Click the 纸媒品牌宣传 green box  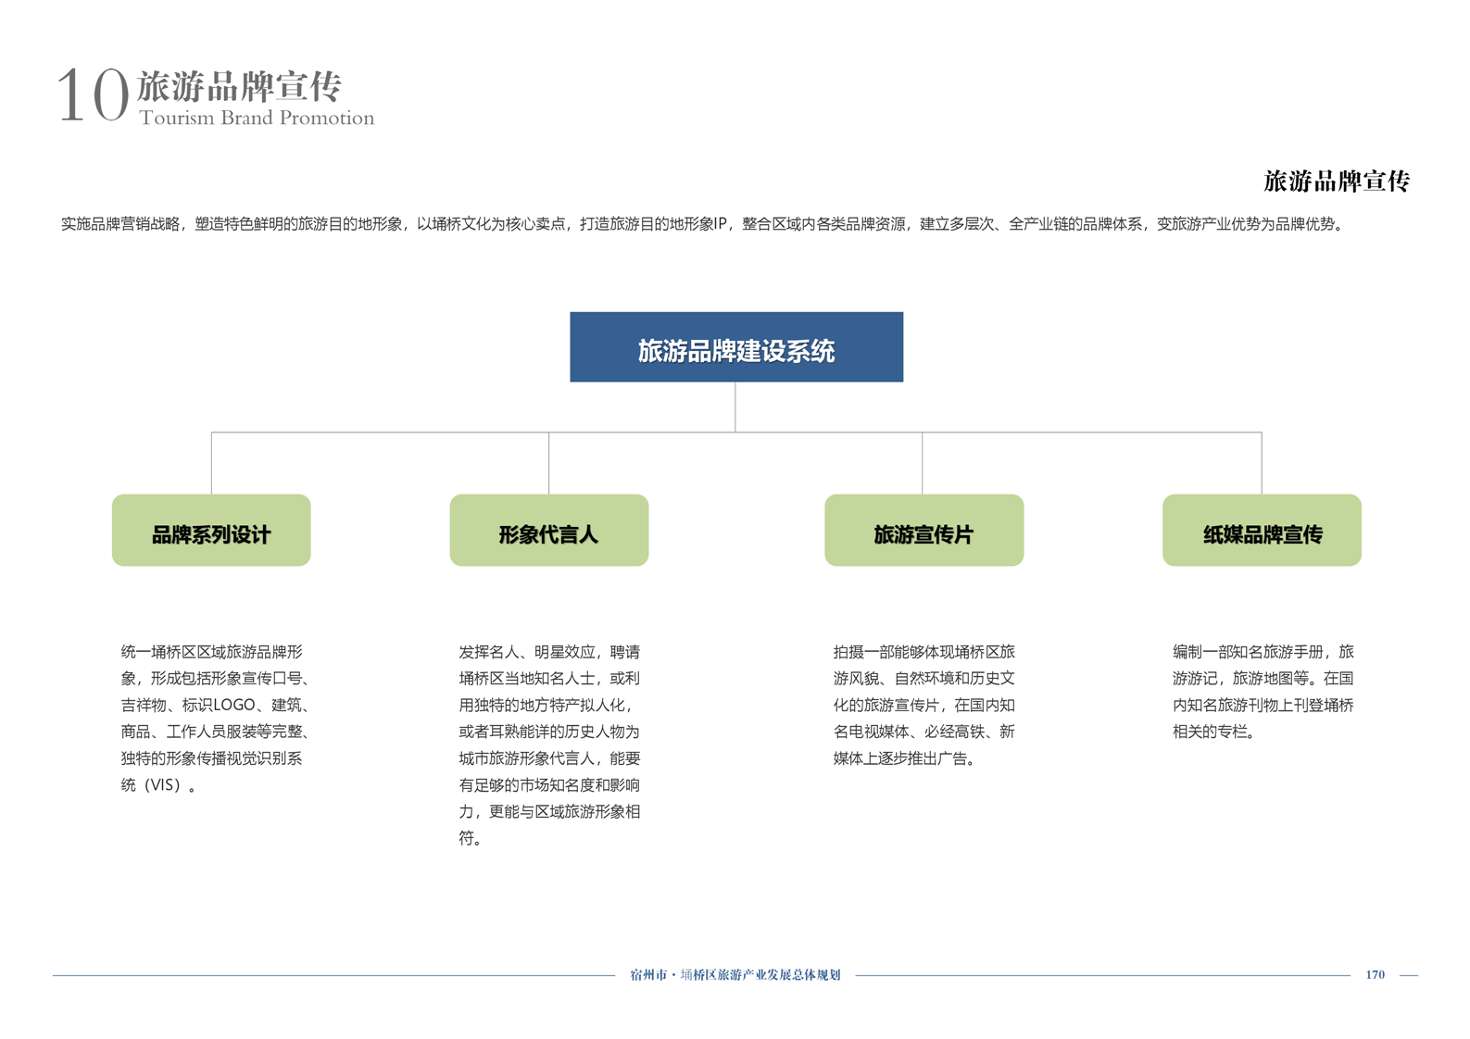coord(1262,531)
